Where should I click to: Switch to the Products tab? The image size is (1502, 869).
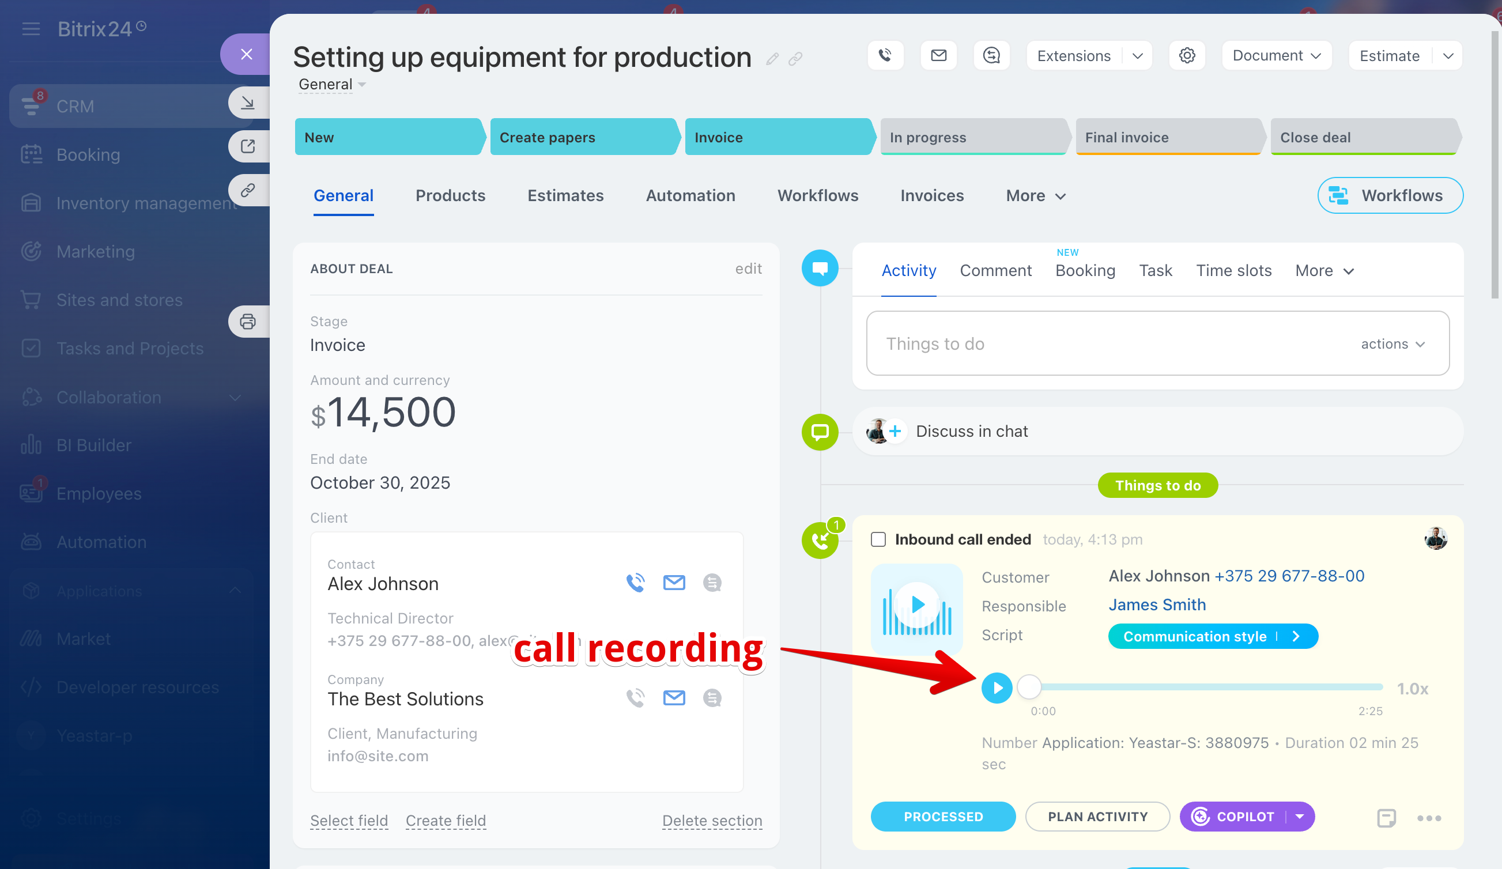click(x=450, y=195)
